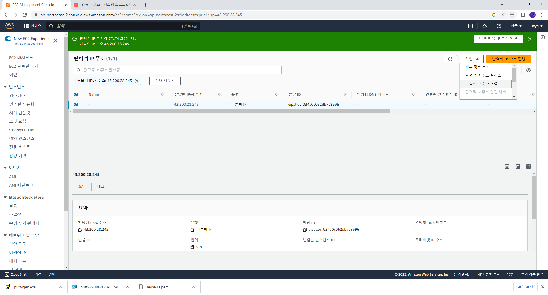Click 이 탄력적 IP 주소 연결 banner button
548x295 pixels.
pyautogui.click(x=498, y=39)
